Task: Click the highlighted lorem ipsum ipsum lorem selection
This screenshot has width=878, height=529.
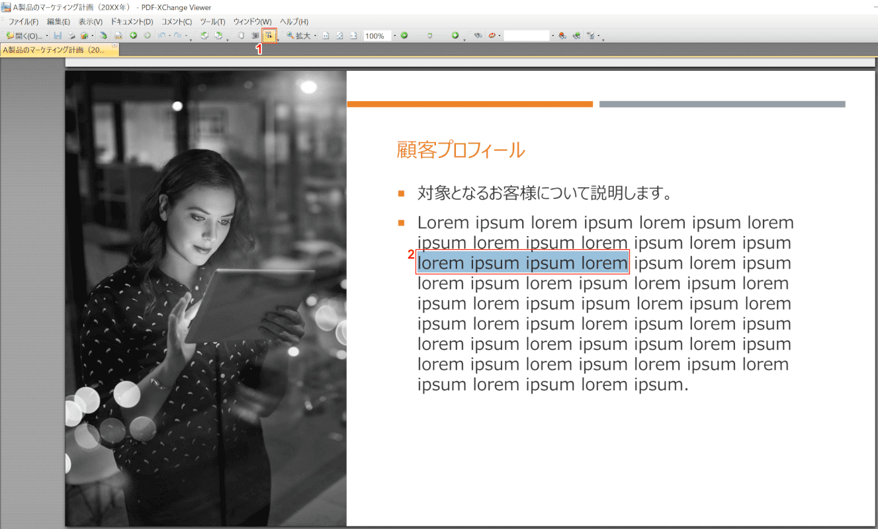Action: [x=522, y=263]
